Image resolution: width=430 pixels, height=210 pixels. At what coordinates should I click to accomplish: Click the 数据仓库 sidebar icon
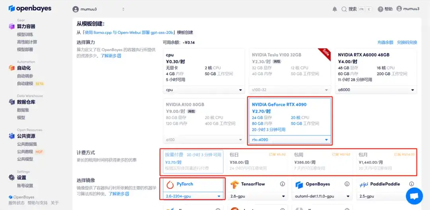tap(11, 102)
